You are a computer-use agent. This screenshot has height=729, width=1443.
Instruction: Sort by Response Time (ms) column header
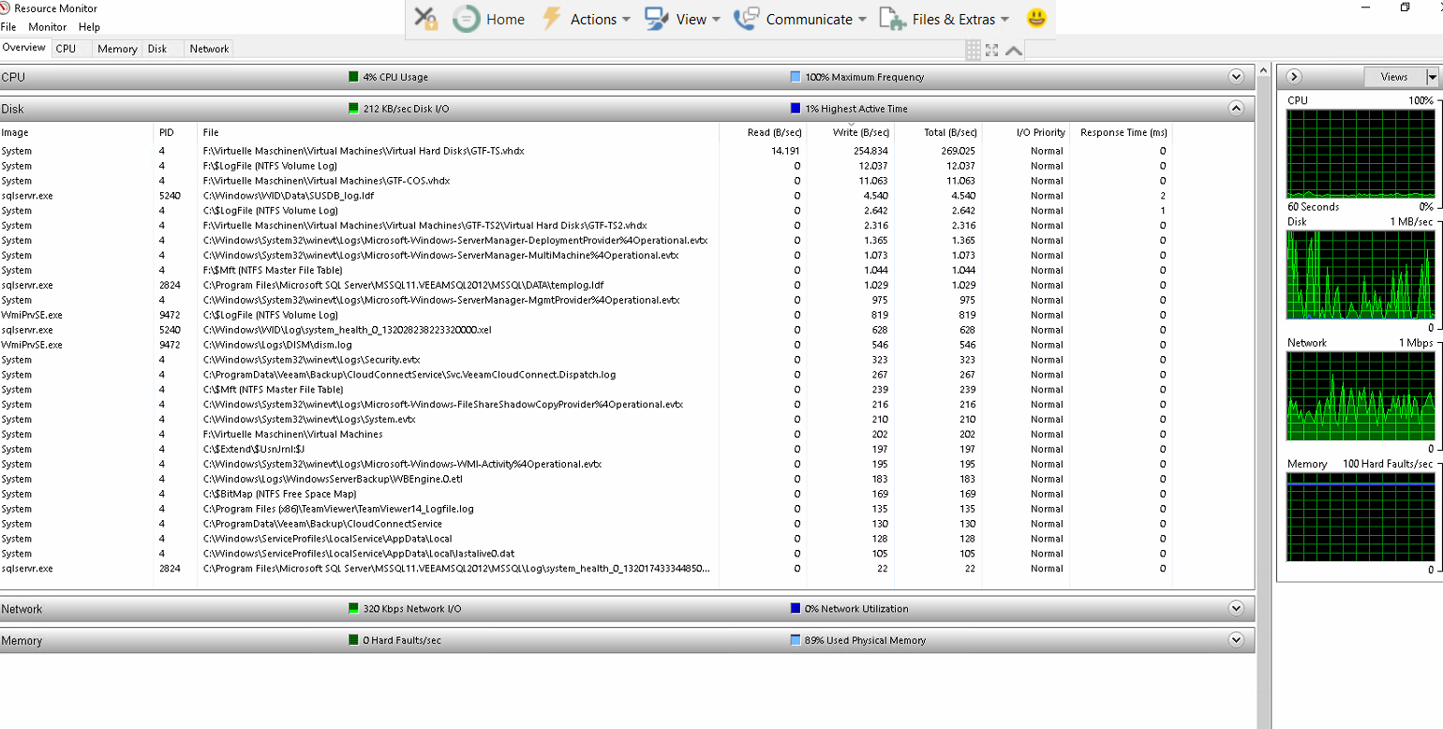pyautogui.click(x=1121, y=133)
